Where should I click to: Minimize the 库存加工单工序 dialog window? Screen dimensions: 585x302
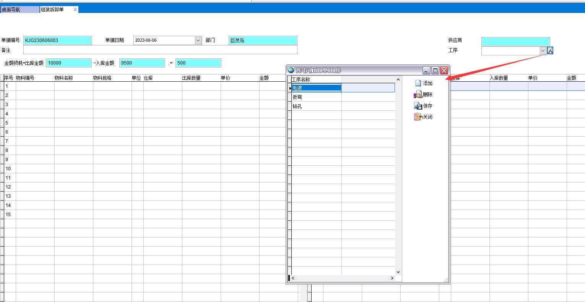pyautogui.click(x=426, y=70)
